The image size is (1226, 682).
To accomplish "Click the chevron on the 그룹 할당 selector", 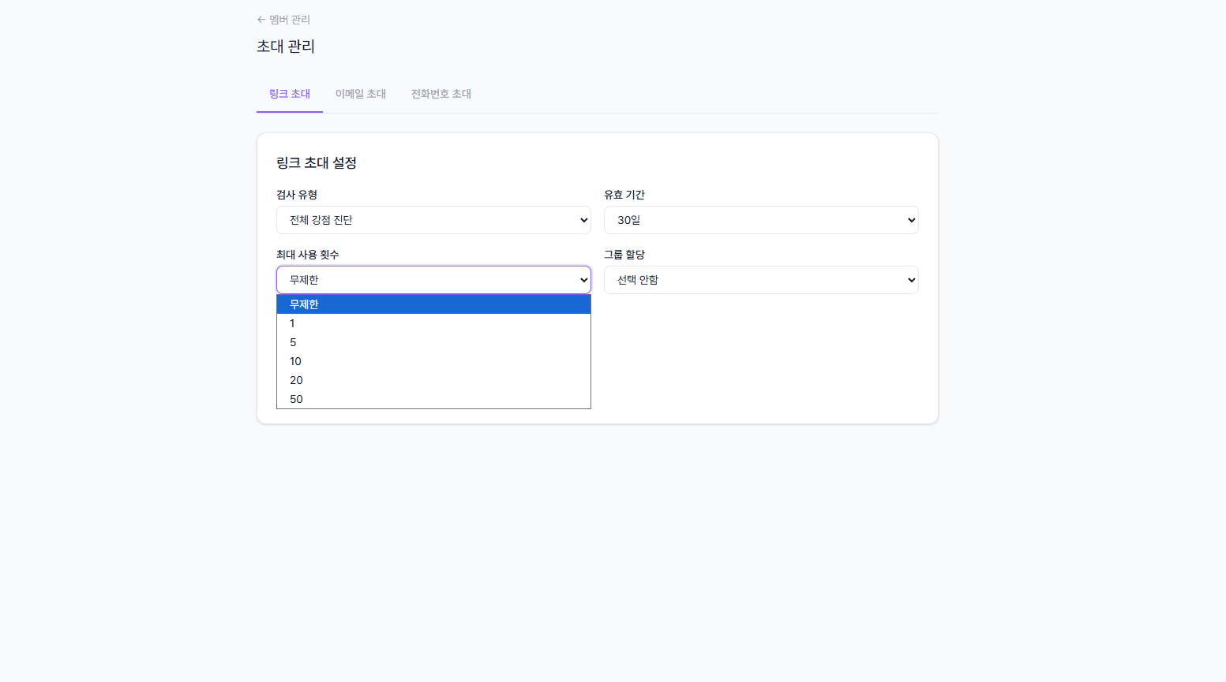I will click(909, 280).
